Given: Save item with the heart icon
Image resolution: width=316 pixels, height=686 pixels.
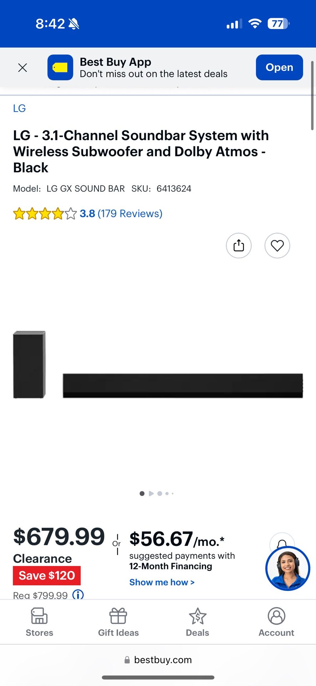Looking at the screenshot, I should pos(277,245).
